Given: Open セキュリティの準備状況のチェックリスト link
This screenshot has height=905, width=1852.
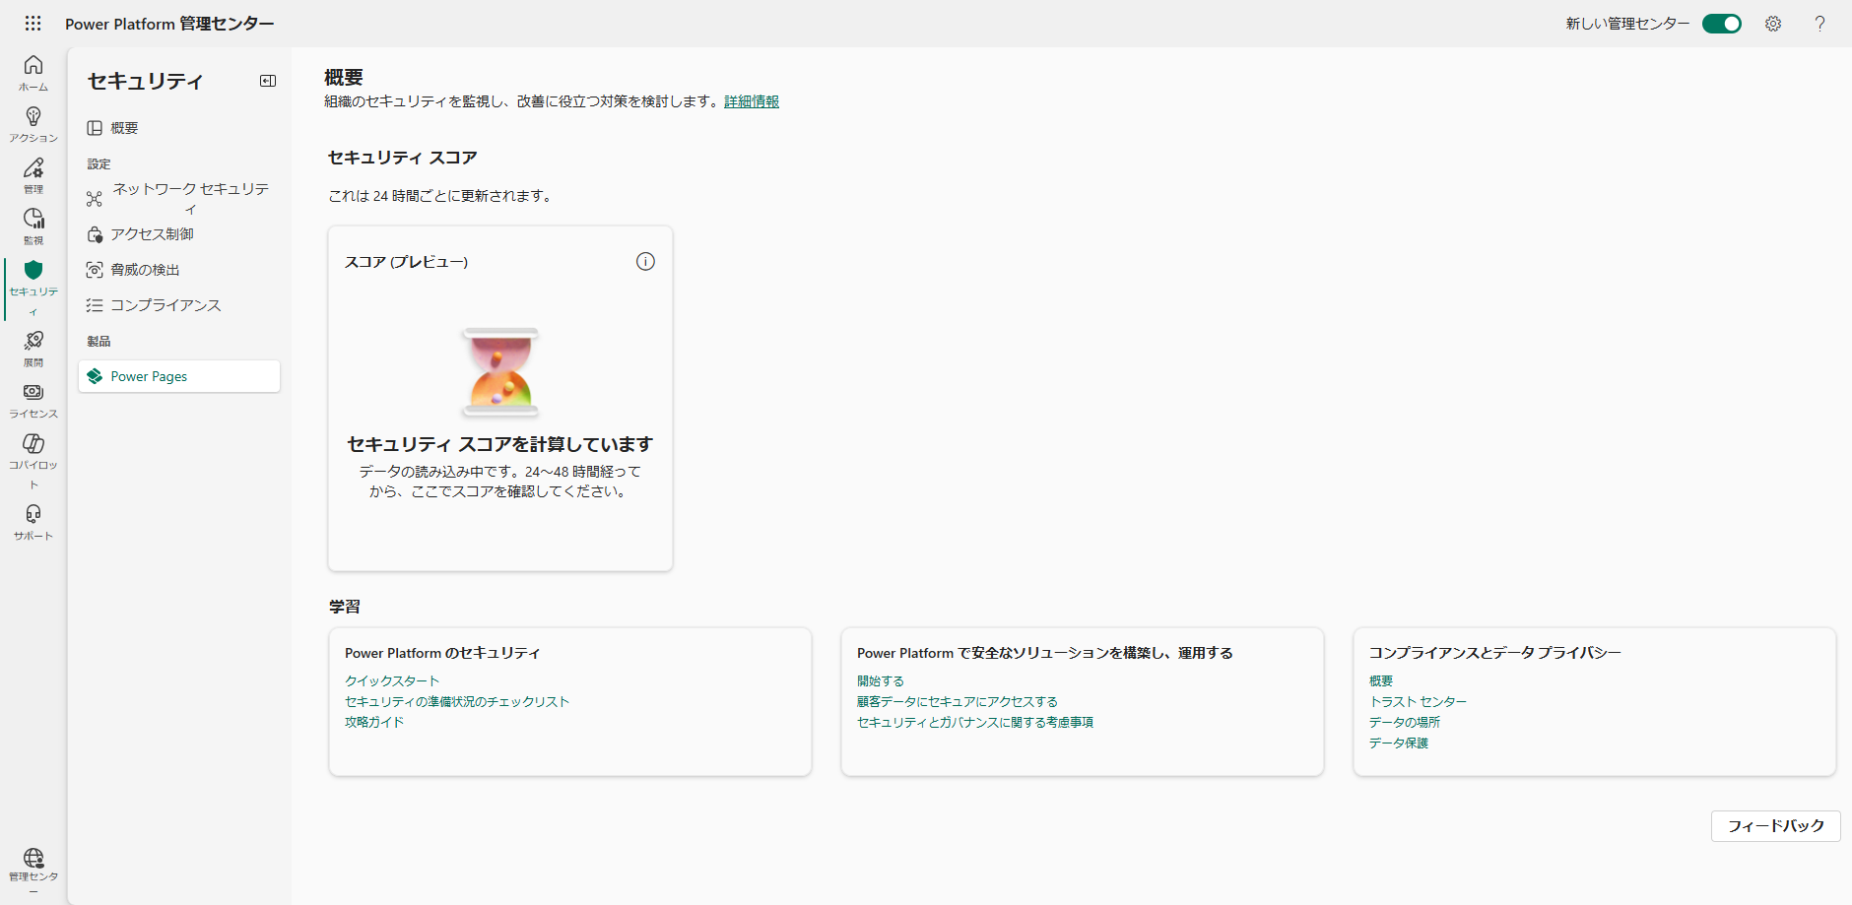Looking at the screenshot, I should pyautogui.click(x=457, y=701).
